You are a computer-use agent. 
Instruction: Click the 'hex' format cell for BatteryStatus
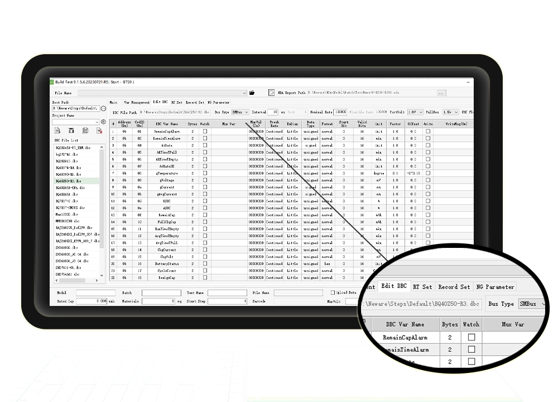click(x=327, y=264)
